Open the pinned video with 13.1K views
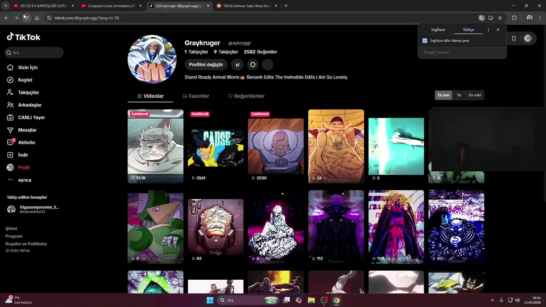The width and height of the screenshot is (546, 307). coord(155,146)
